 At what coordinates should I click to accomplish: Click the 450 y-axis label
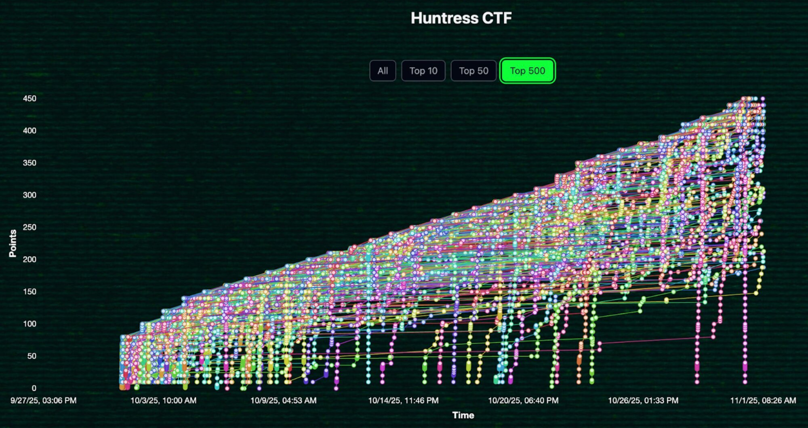(29, 99)
